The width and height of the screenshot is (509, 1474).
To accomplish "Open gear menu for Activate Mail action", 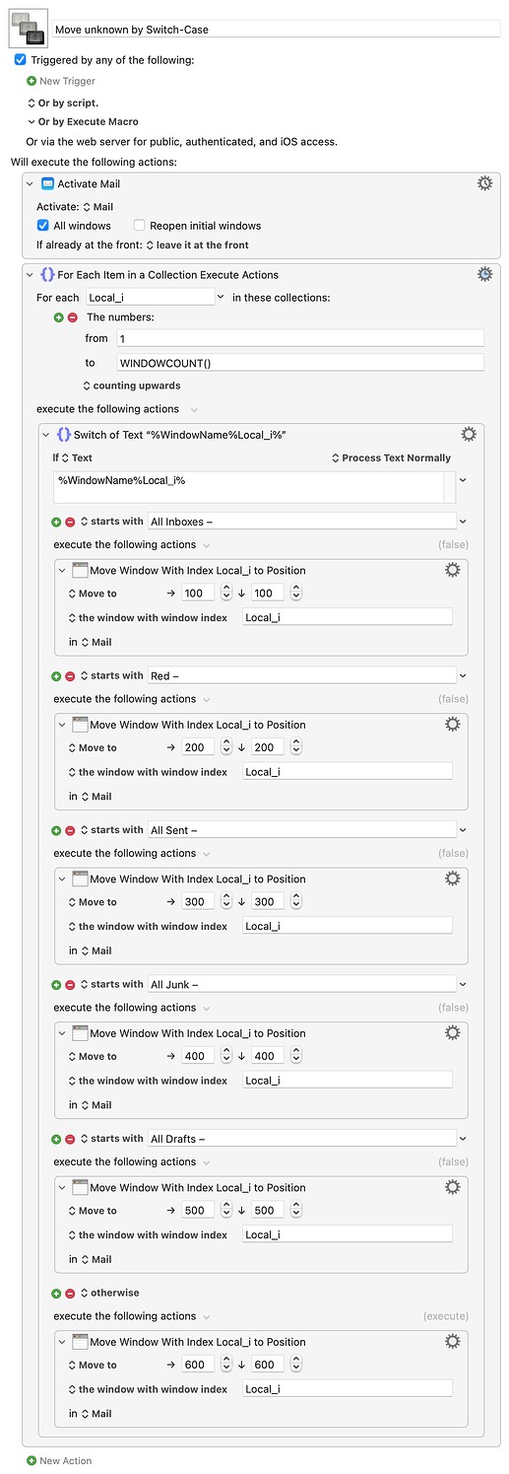I will (484, 183).
